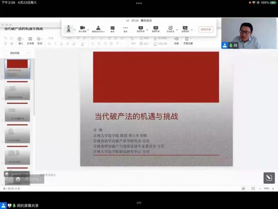Screen dimensions: 278x209
Task: Open the animation menu with star icon
Action: 176,40
